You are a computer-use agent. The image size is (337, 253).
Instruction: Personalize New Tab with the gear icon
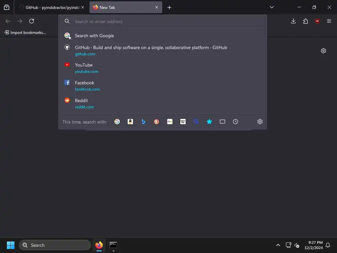coord(324,51)
